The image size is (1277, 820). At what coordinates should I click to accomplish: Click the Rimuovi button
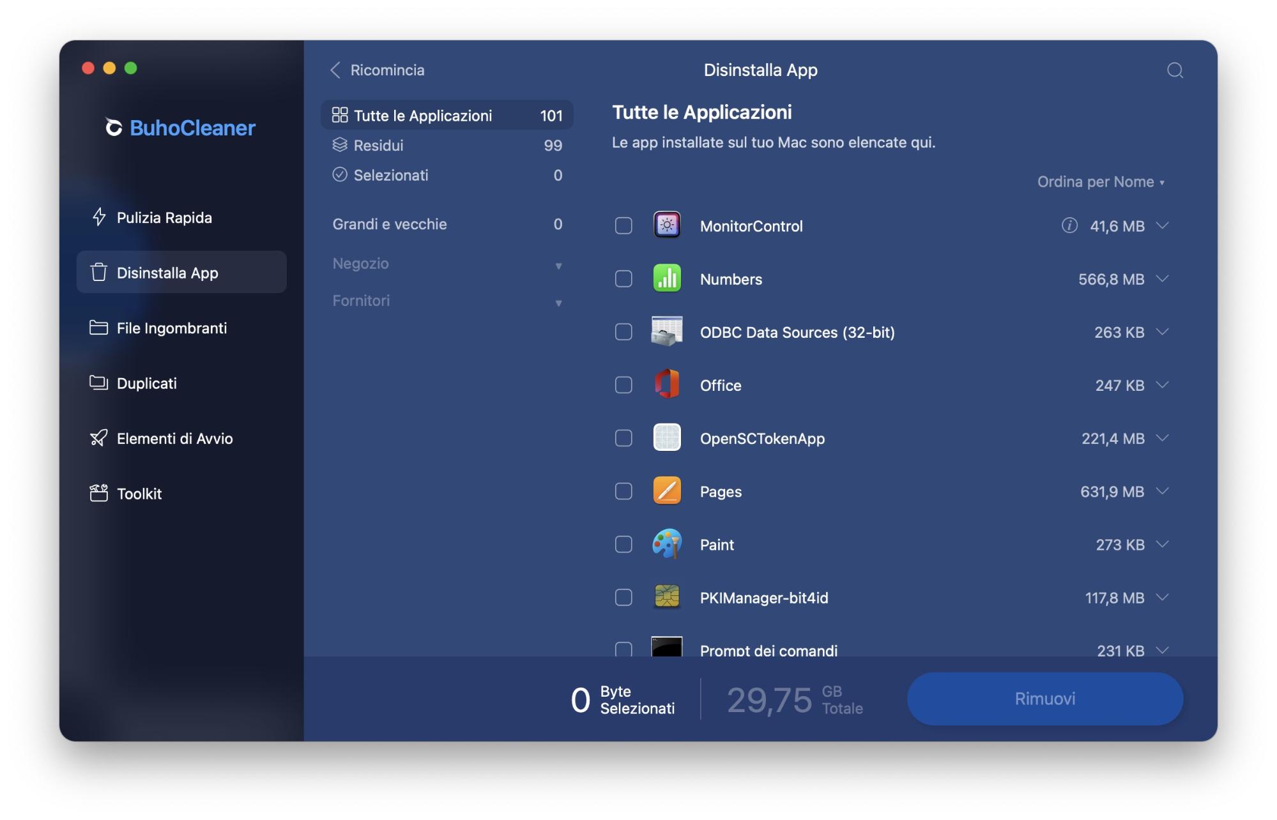(x=1045, y=699)
